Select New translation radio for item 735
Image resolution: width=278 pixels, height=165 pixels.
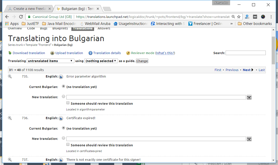point(64,97)
